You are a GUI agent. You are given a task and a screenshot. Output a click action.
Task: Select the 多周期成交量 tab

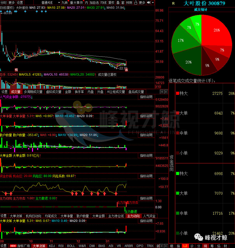click(33, 92)
